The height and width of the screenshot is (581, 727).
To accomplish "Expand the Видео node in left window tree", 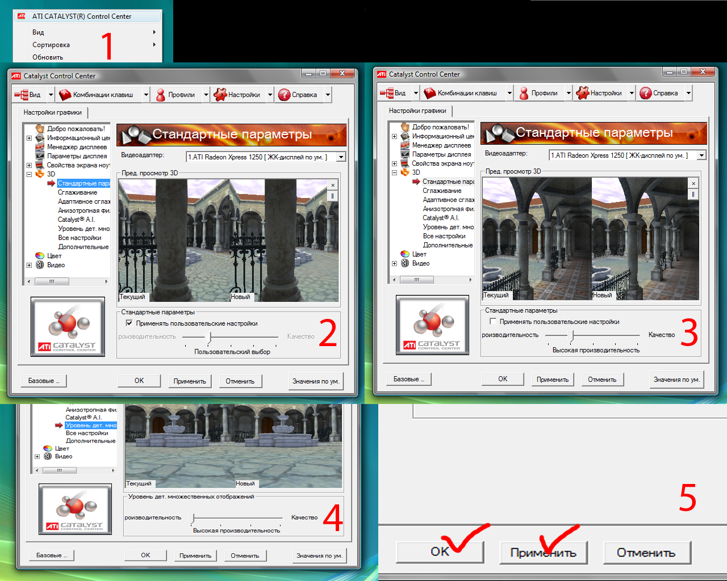I will pyautogui.click(x=29, y=265).
